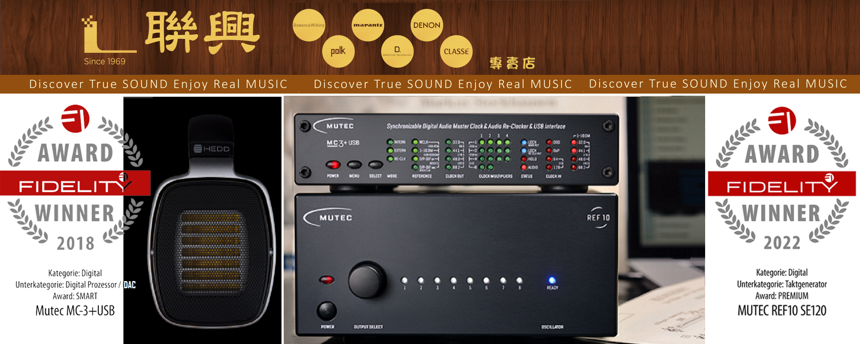Click the red POWER button on the MC3+ USB
This screenshot has height=344, width=860.
(x=333, y=164)
